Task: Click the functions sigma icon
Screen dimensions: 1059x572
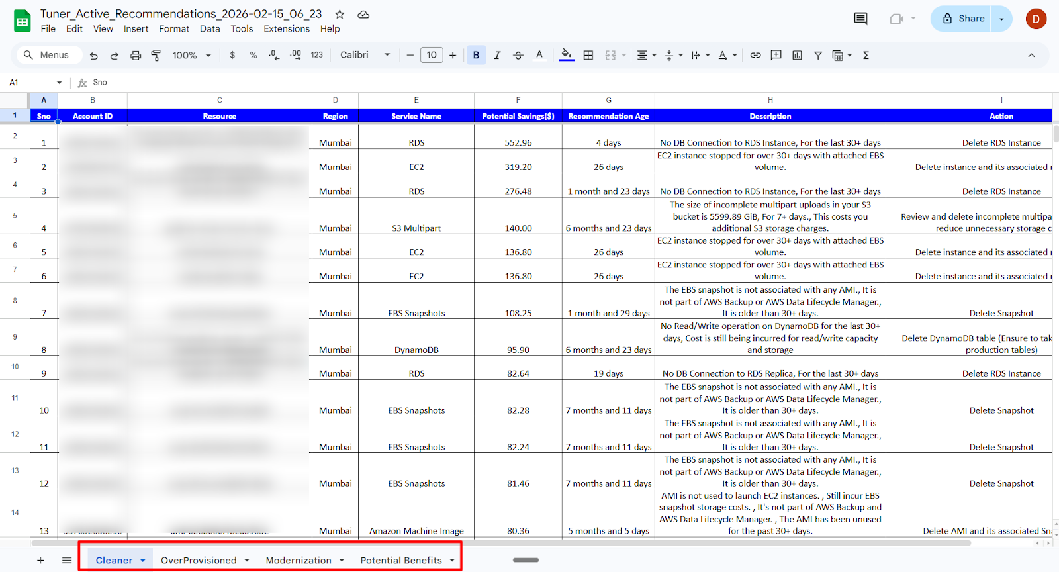Action: 866,56
